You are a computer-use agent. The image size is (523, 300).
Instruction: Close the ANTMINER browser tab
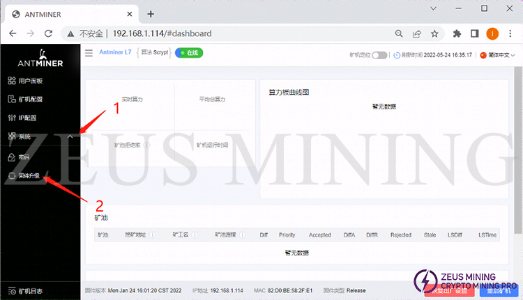130,14
